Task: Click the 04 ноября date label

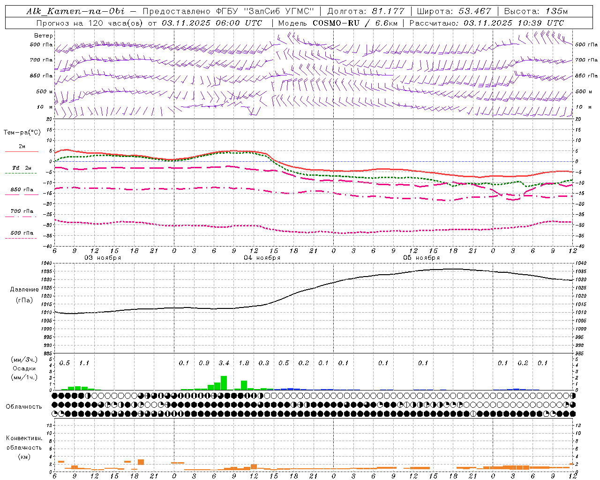Action: [262, 258]
